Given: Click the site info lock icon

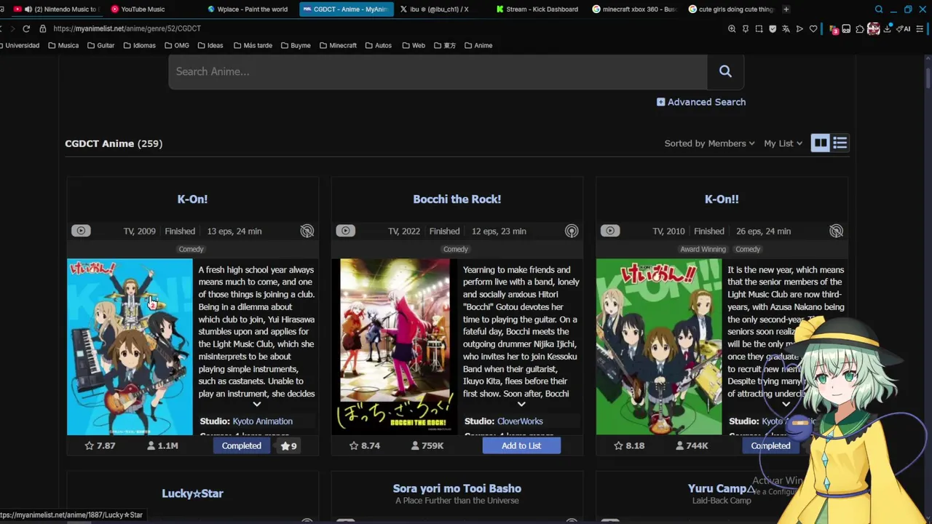Looking at the screenshot, I should click(43, 28).
